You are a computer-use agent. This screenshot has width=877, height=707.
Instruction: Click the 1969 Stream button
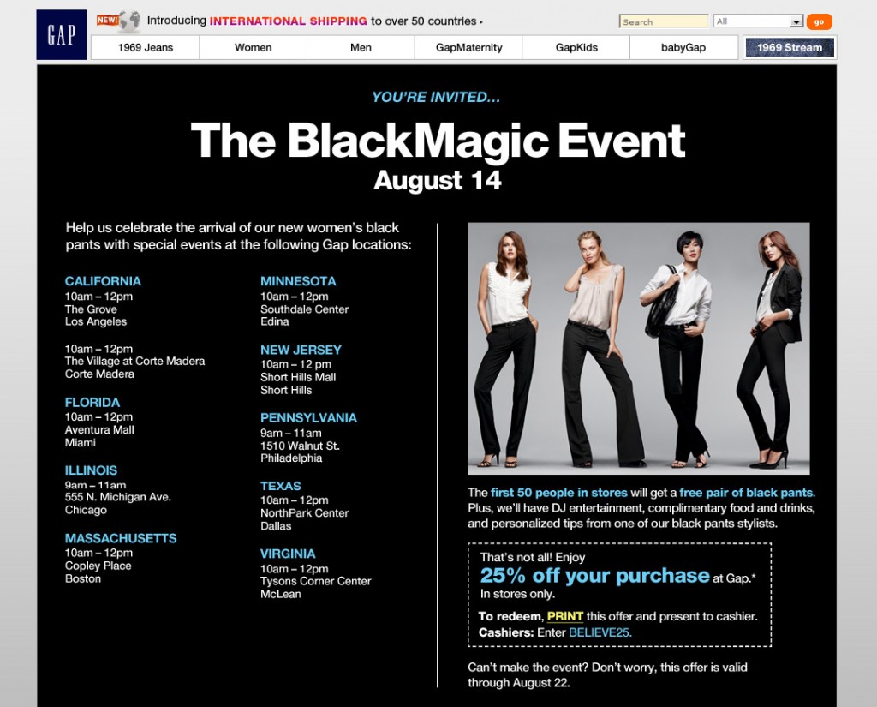click(x=790, y=48)
